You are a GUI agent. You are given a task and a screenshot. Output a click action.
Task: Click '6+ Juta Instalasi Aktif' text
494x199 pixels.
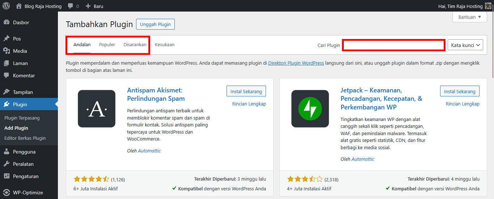pyautogui.click(x=96, y=189)
